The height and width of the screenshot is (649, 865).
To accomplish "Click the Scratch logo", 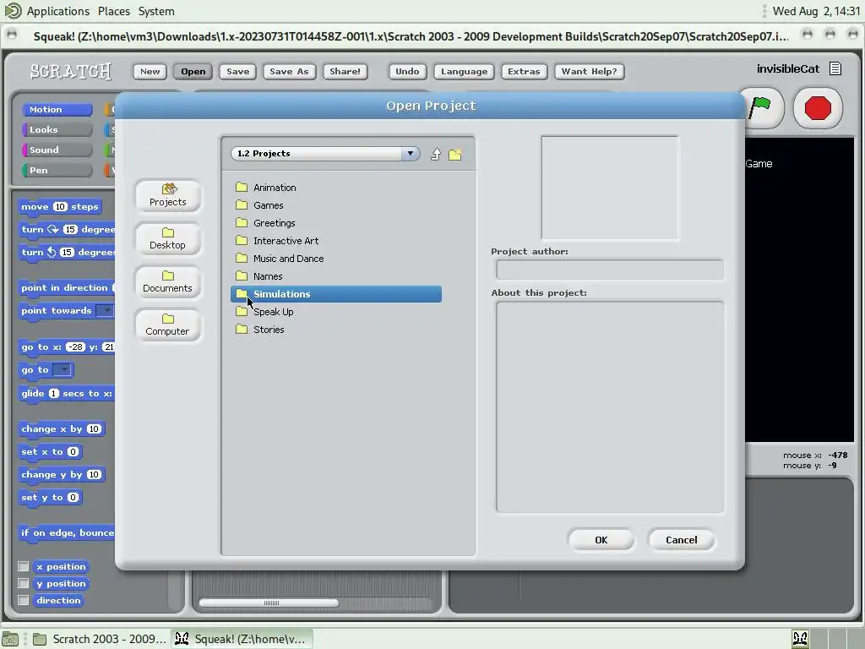I will [x=71, y=71].
